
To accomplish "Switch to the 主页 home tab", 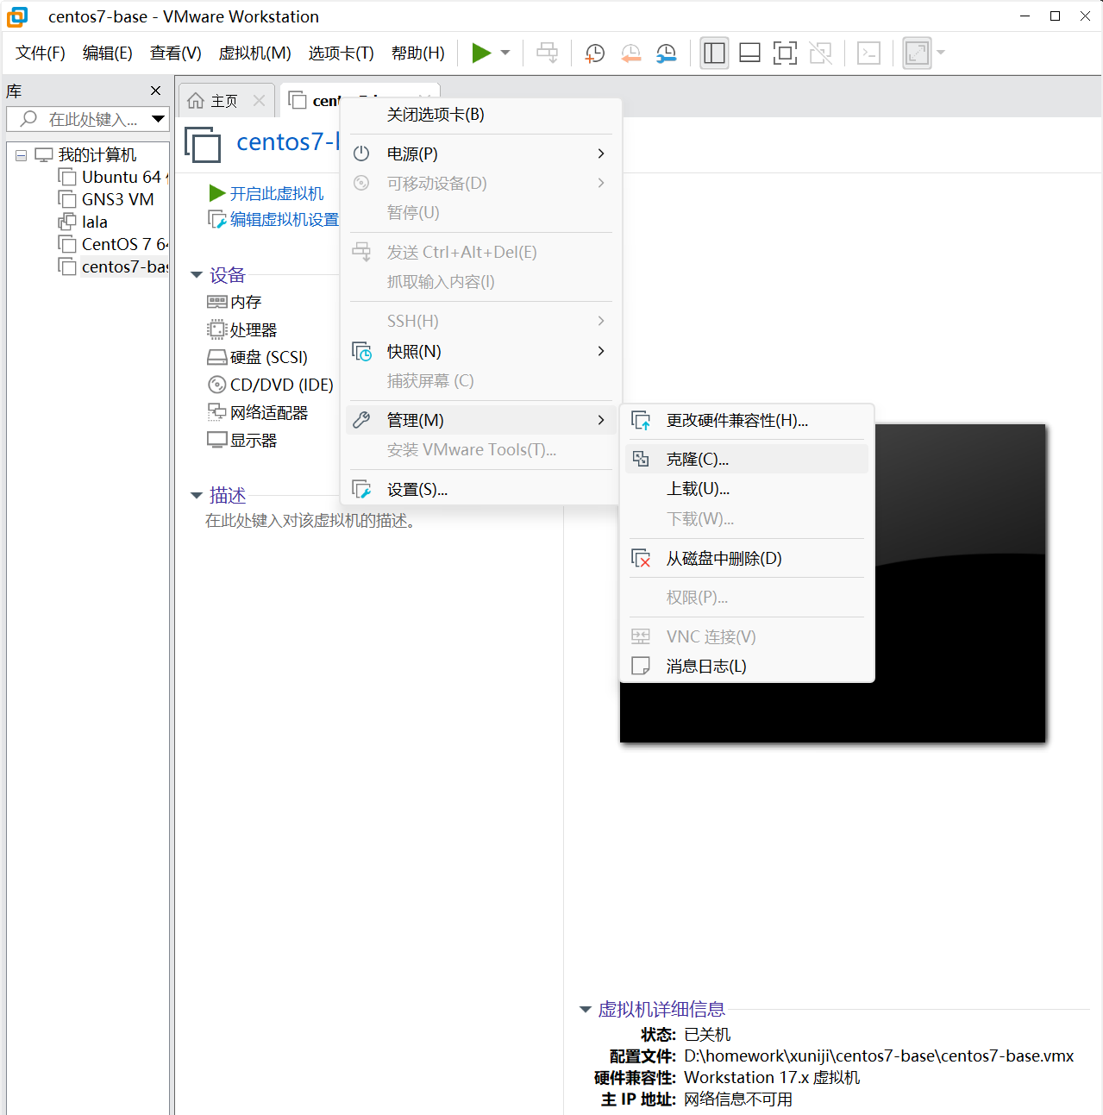I will pyautogui.click(x=213, y=101).
